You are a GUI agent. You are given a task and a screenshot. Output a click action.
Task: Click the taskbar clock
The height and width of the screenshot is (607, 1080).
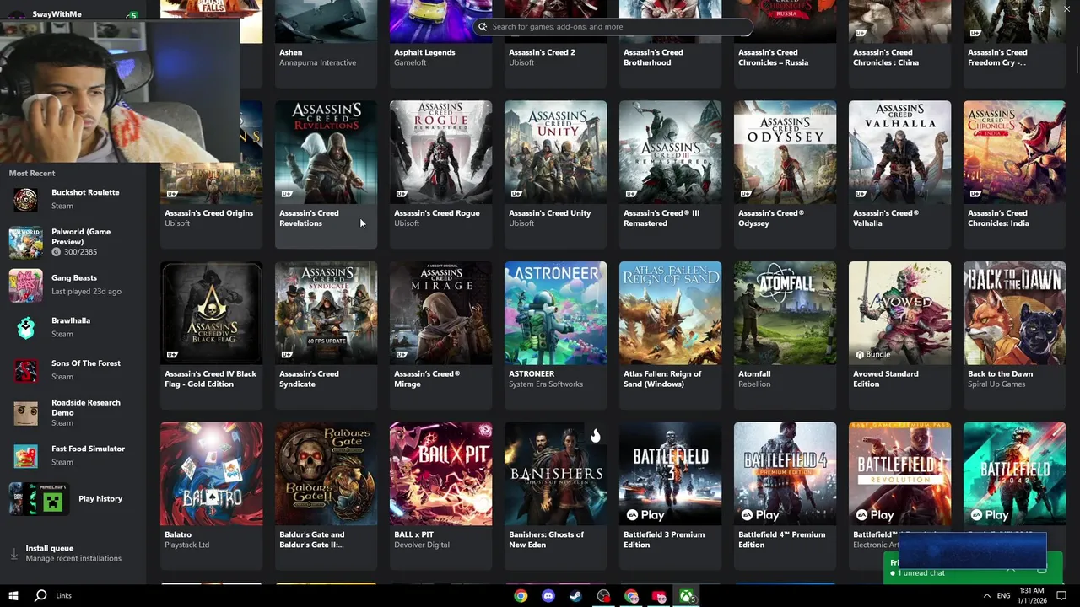(x=1032, y=596)
